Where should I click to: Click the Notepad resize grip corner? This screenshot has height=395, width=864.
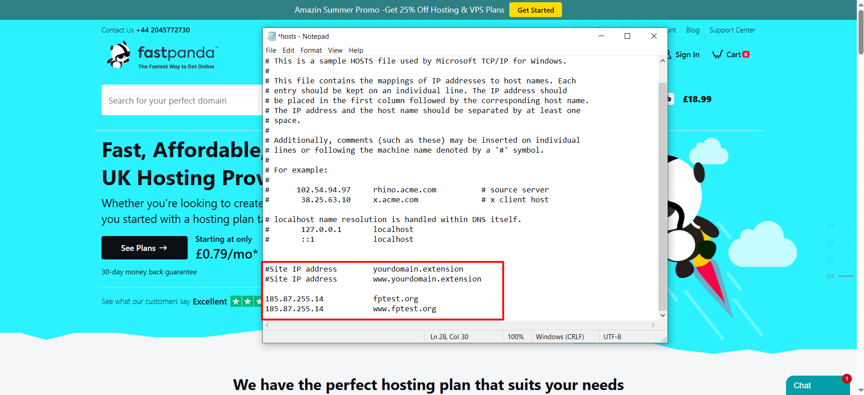click(664, 340)
